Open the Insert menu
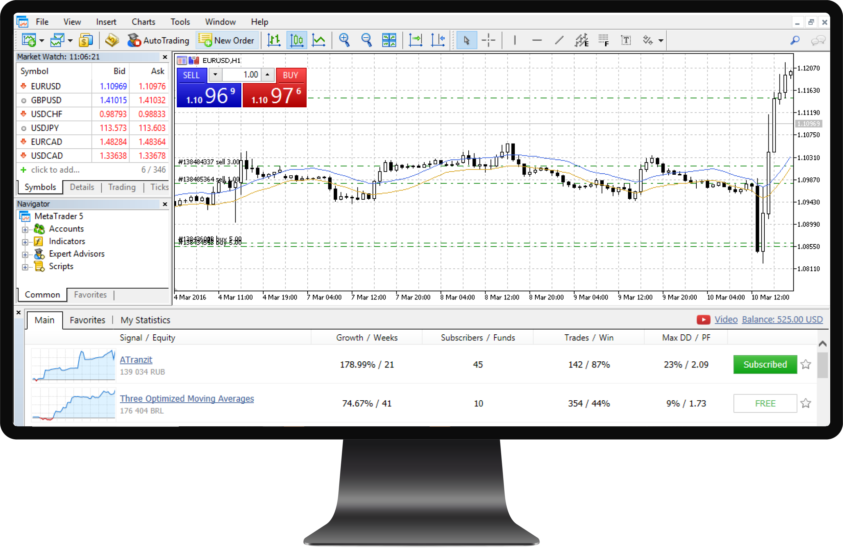Screen dimensions: 843x548 pos(106,22)
